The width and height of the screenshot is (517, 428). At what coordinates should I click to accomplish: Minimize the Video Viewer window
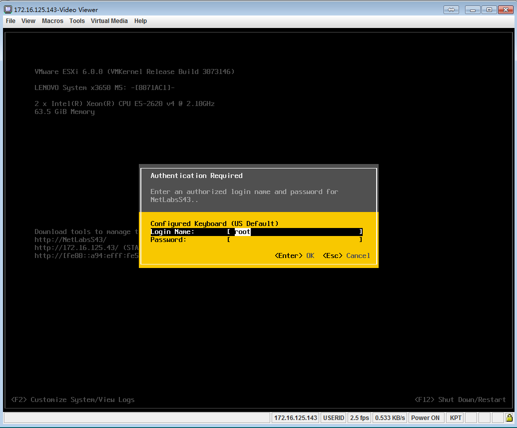(x=473, y=9)
